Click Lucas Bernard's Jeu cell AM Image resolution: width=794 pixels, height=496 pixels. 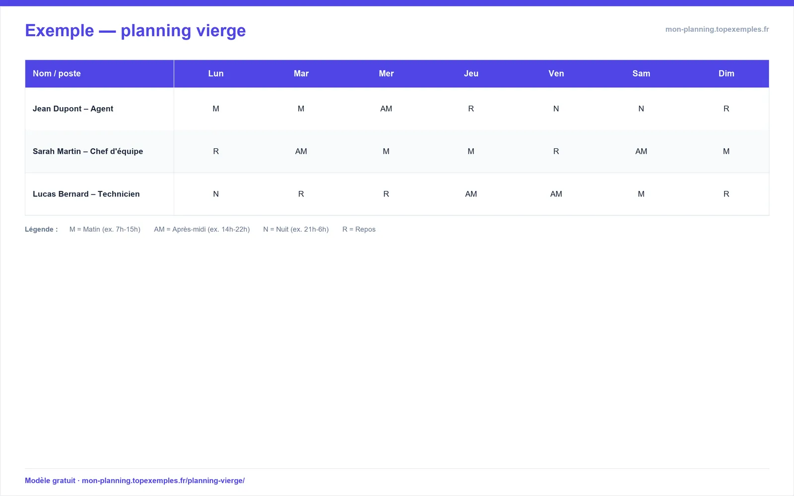click(x=471, y=194)
